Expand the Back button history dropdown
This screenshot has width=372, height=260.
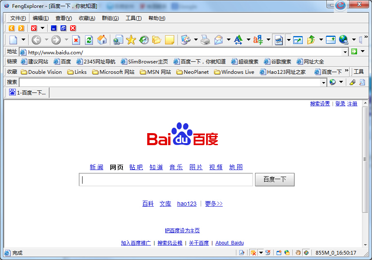tap(46, 40)
